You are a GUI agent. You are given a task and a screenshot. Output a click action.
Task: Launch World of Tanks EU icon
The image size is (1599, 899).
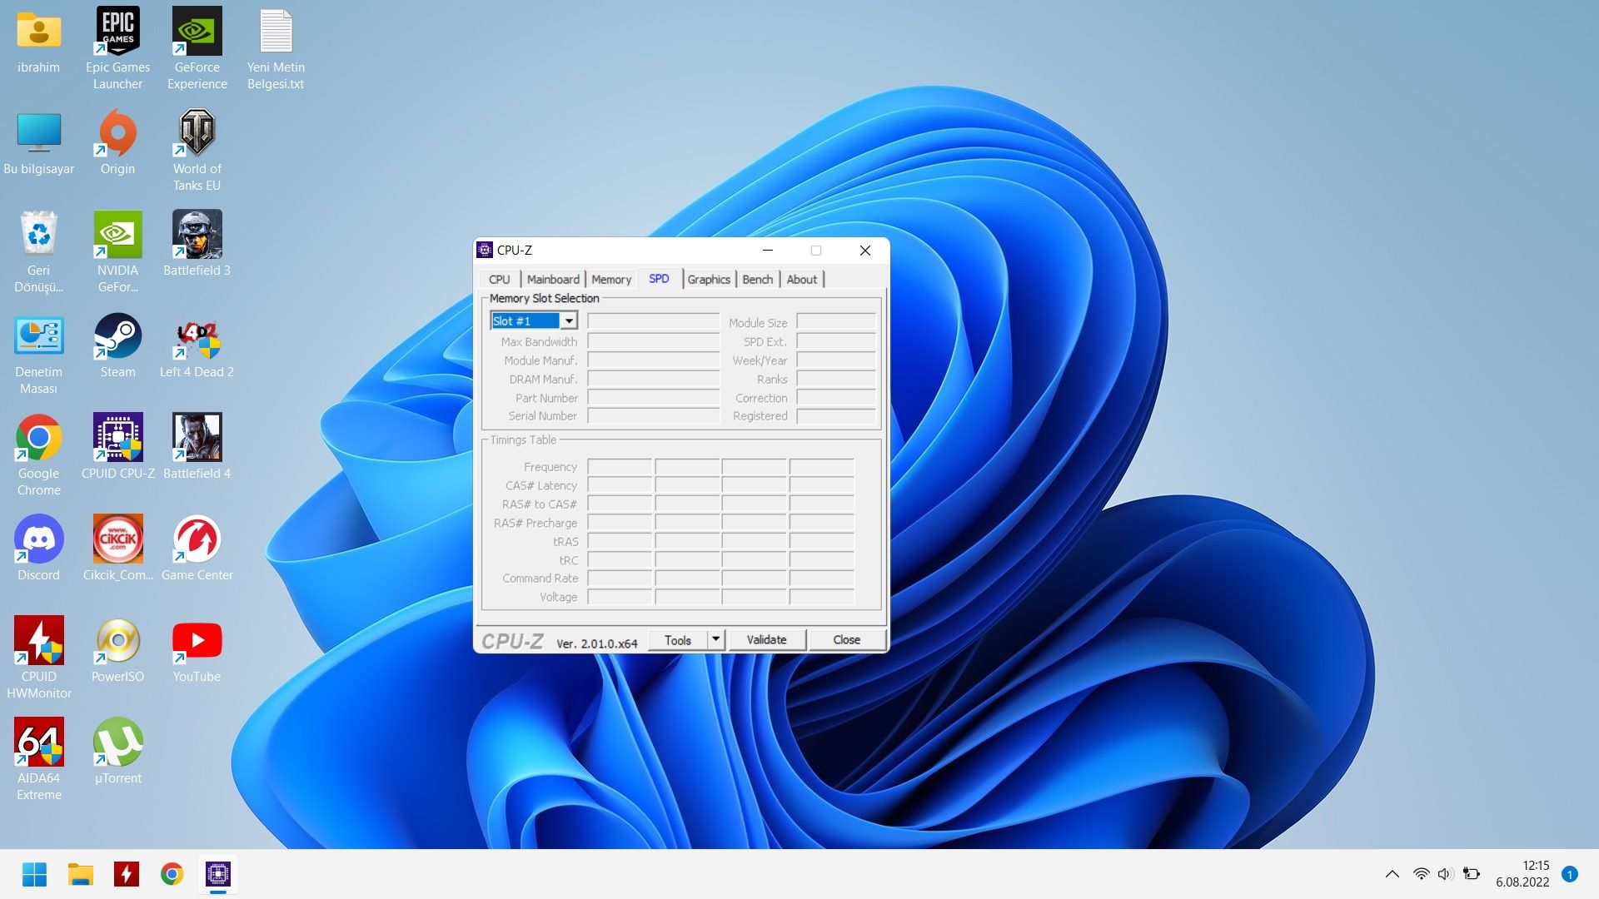pos(197,135)
